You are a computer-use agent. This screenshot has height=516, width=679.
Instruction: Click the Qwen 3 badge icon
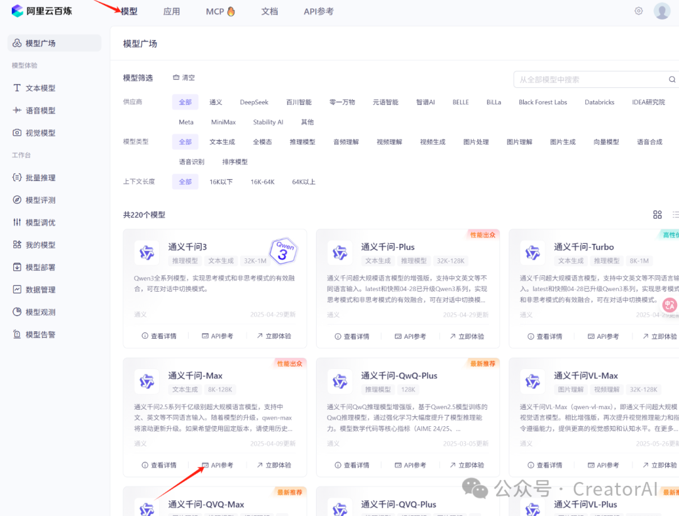pos(283,251)
